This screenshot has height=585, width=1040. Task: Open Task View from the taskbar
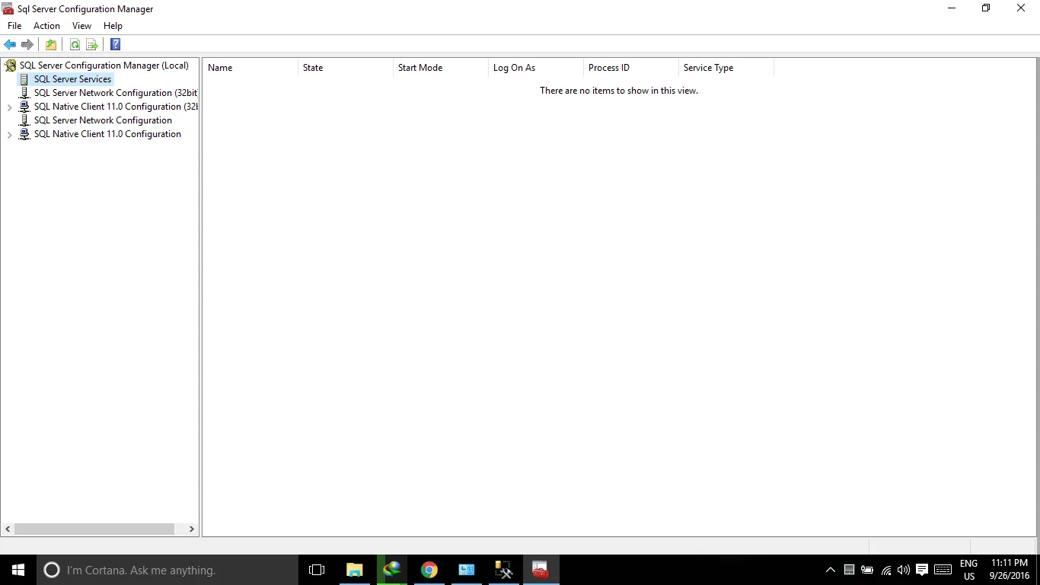pos(317,570)
